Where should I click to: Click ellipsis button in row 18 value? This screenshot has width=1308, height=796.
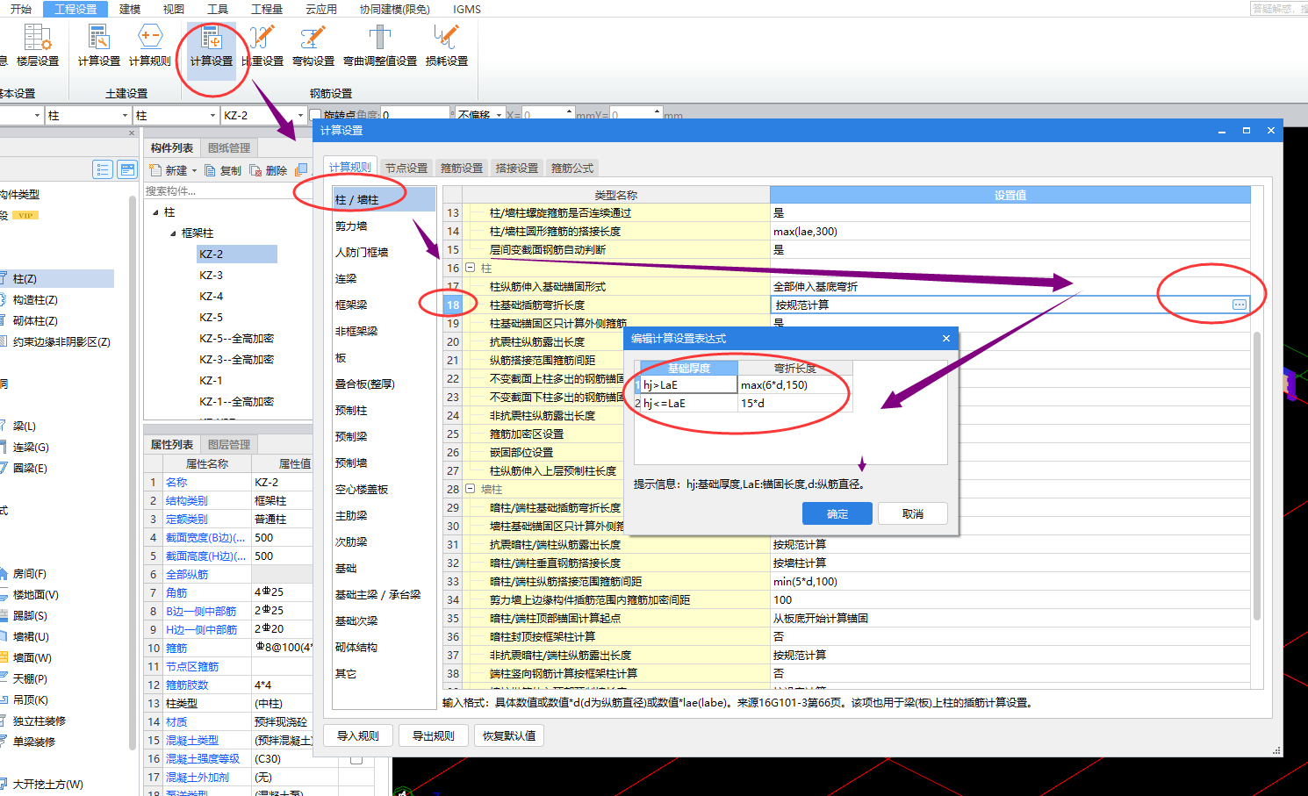(1239, 305)
